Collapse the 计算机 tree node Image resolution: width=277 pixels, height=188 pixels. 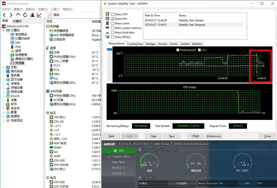(4, 31)
